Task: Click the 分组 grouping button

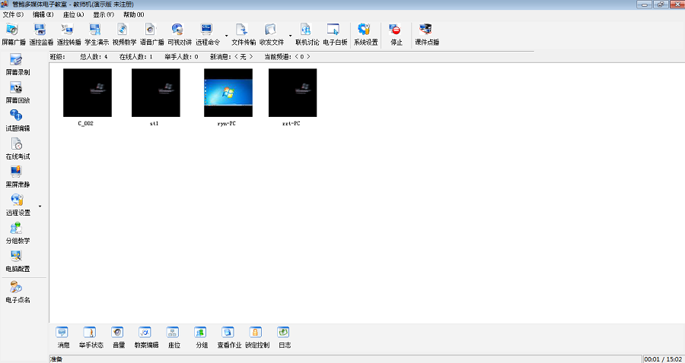Action: pos(202,337)
